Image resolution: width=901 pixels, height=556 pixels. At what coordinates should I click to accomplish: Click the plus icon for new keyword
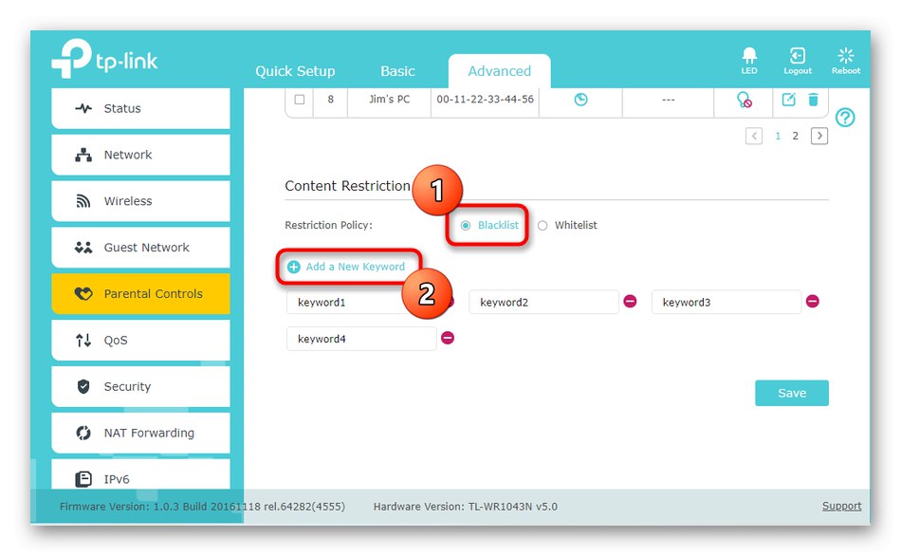[294, 267]
